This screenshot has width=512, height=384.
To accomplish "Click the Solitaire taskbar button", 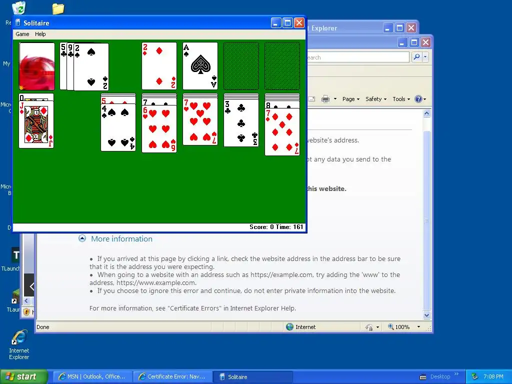I will (x=252, y=377).
